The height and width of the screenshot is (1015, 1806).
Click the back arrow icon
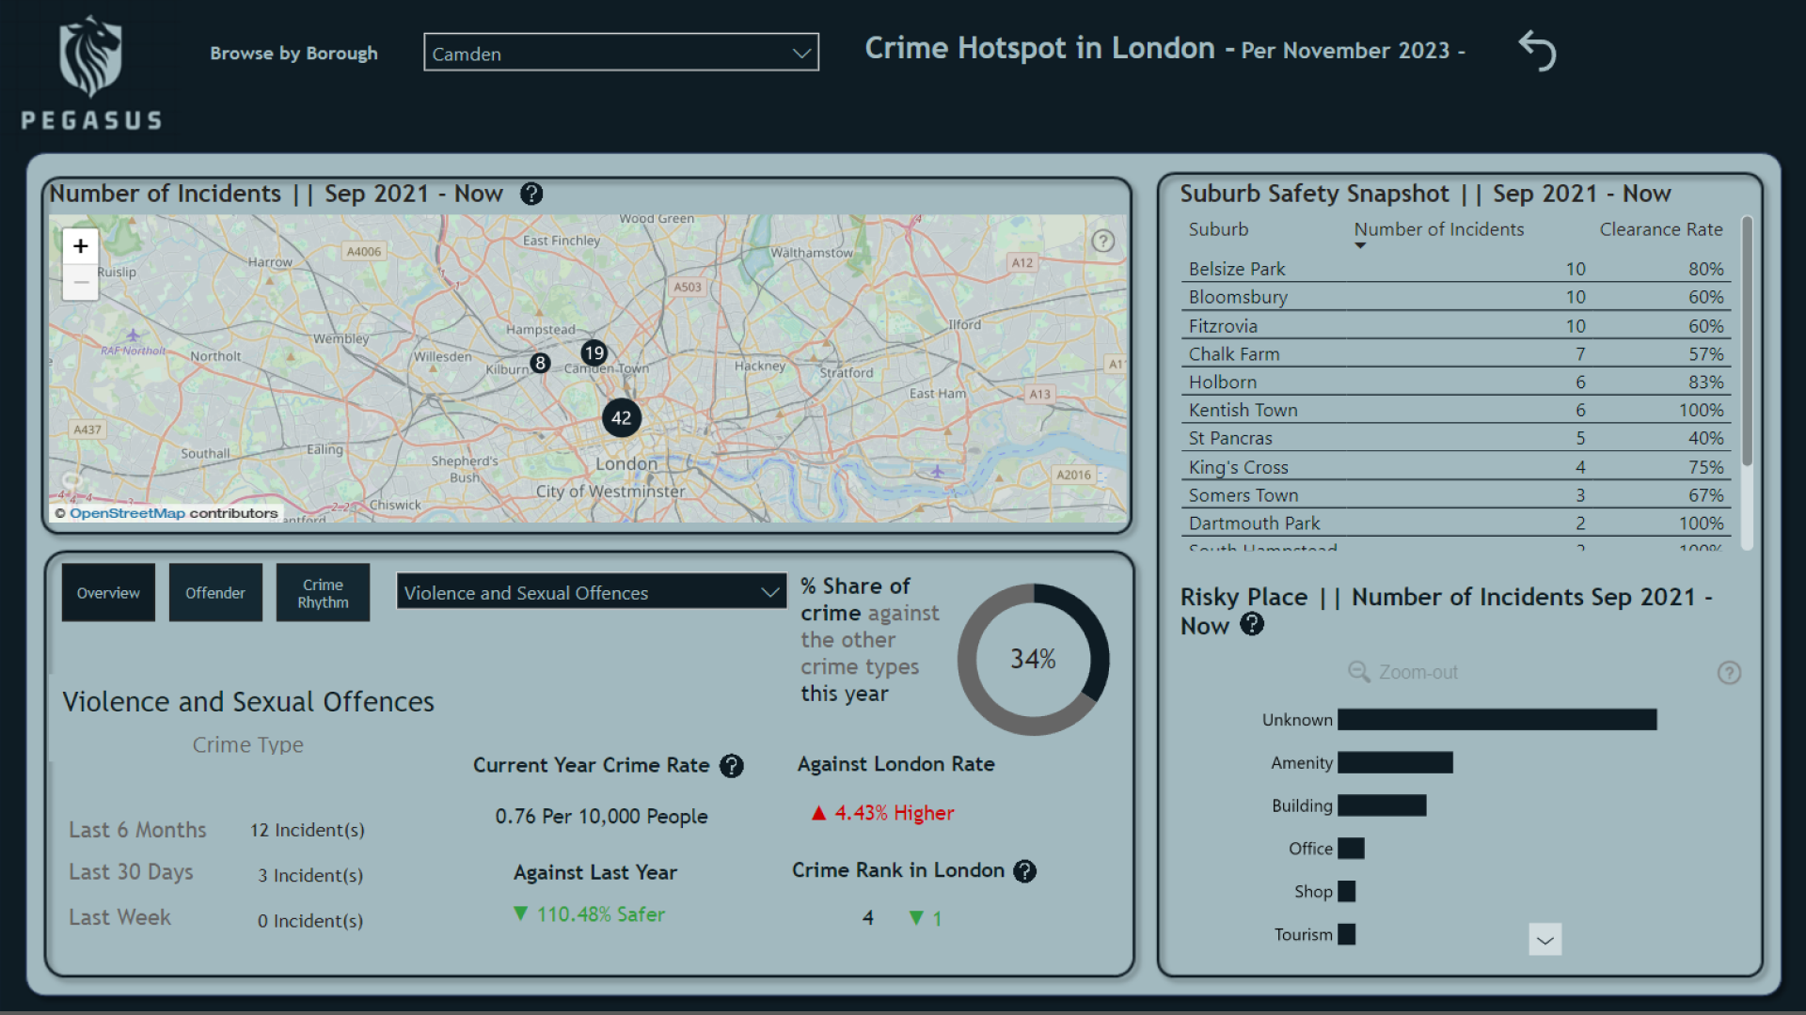tap(1538, 51)
